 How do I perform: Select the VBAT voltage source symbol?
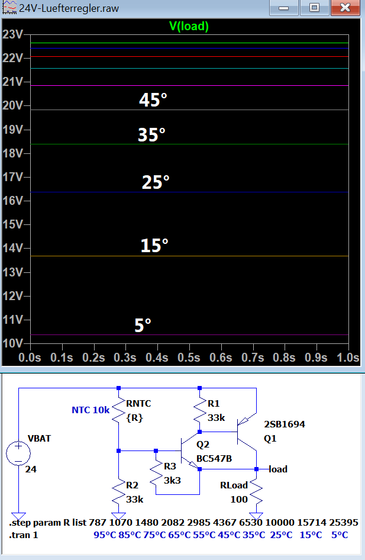click(18, 453)
